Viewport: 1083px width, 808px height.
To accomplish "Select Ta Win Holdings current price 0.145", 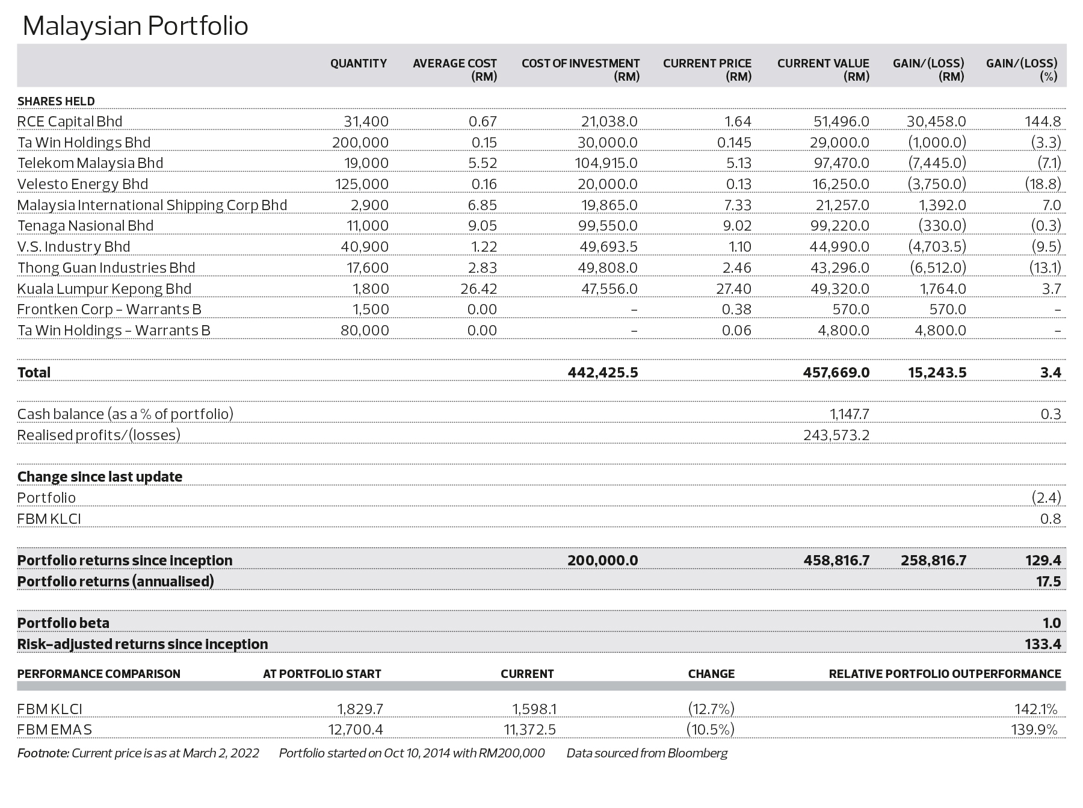I will tap(734, 143).
